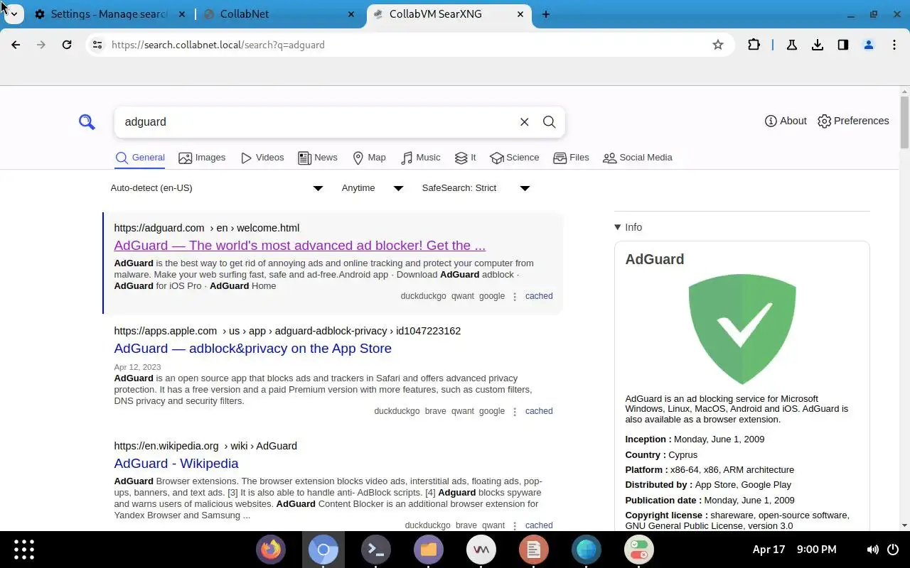Open the text editor taskbar icon

tap(534, 550)
